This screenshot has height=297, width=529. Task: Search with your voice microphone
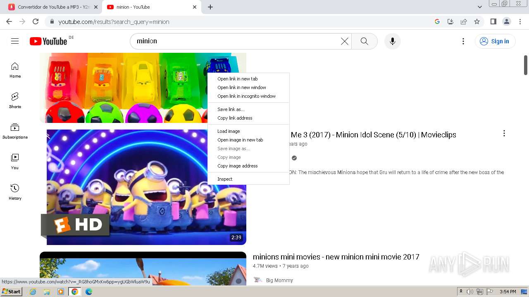[393, 41]
